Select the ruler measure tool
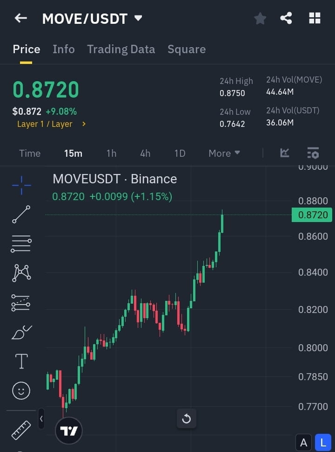This screenshot has height=452, width=335. (x=21, y=430)
